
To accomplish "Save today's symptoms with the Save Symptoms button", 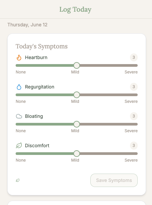I will point(114,180).
